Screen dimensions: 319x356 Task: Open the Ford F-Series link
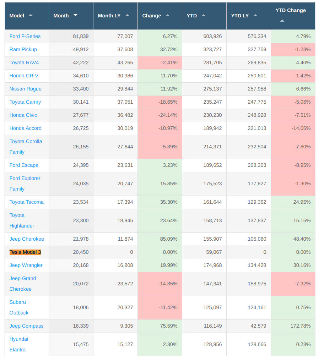25,36
